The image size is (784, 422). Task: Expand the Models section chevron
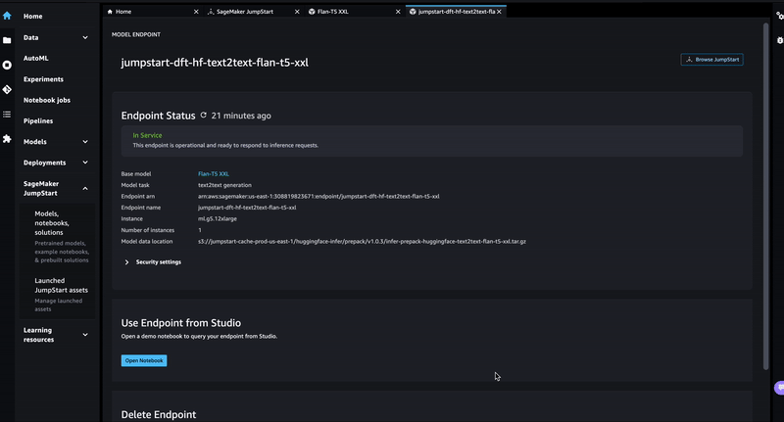coord(85,142)
